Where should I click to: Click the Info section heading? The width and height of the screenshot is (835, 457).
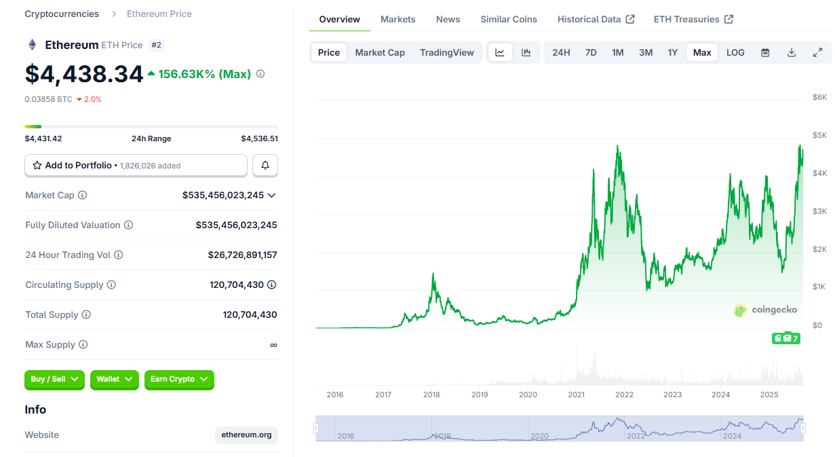tap(35, 409)
